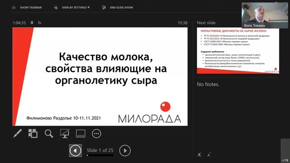Click Show Taskbar option
Screen dimensions: 290x163
[27, 8]
